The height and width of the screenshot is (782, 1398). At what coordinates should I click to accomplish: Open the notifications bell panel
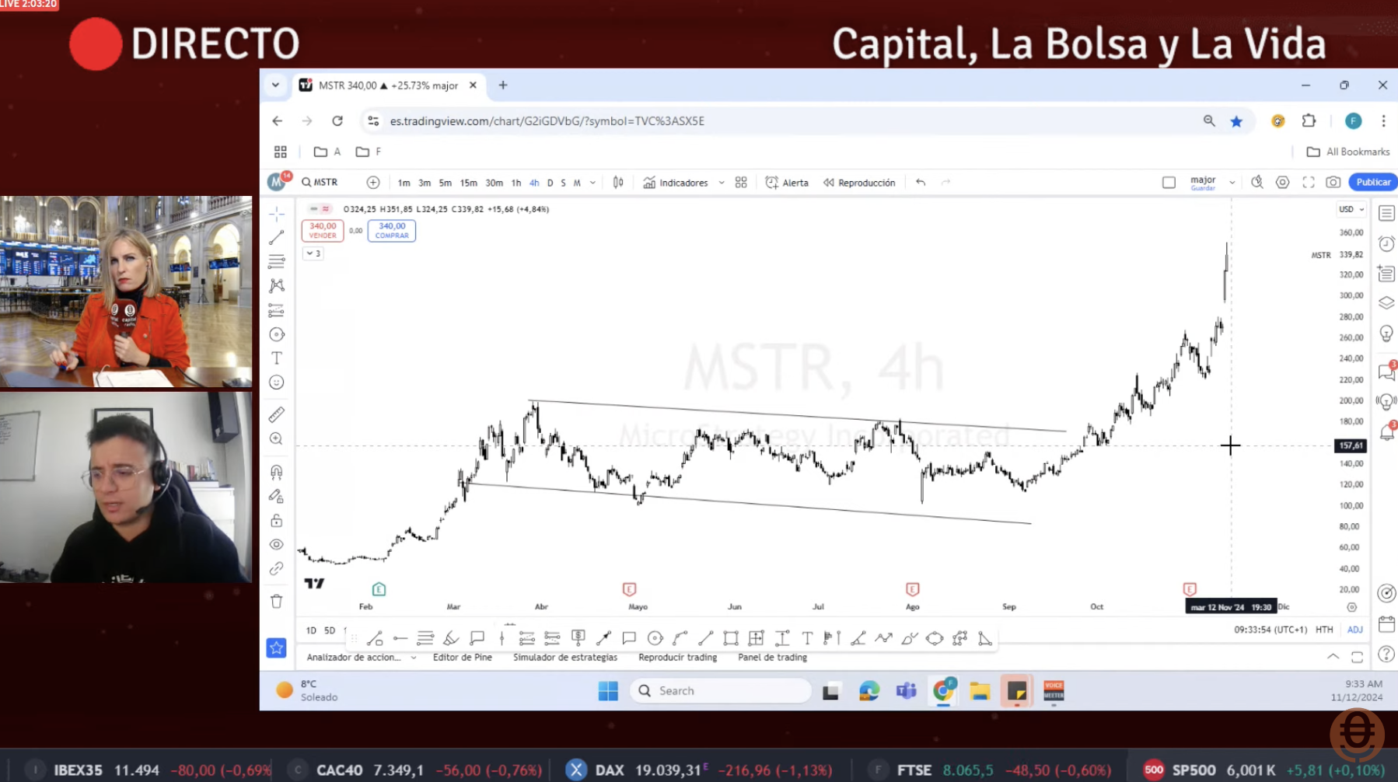point(1386,431)
